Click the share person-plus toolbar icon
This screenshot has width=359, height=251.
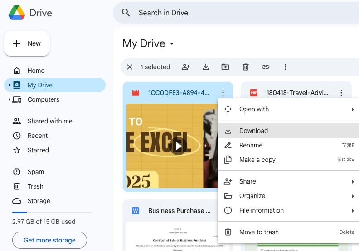(186, 67)
